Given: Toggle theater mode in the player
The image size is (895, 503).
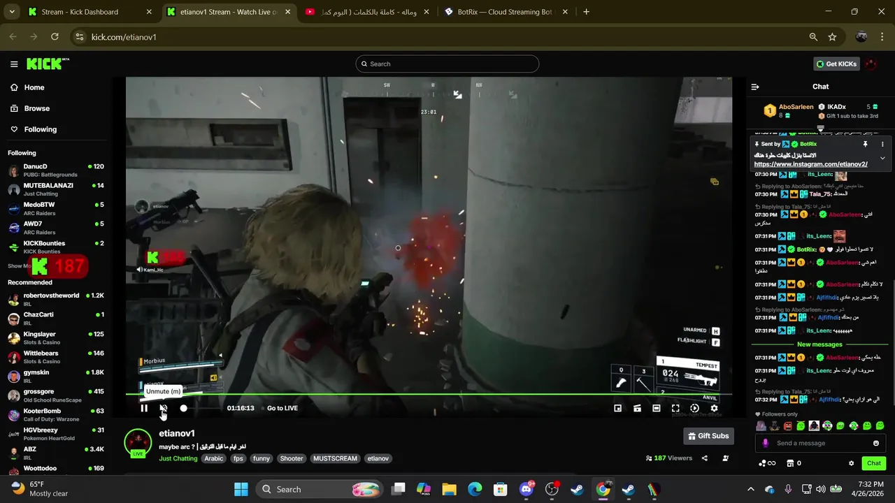Looking at the screenshot, I should click(656, 408).
